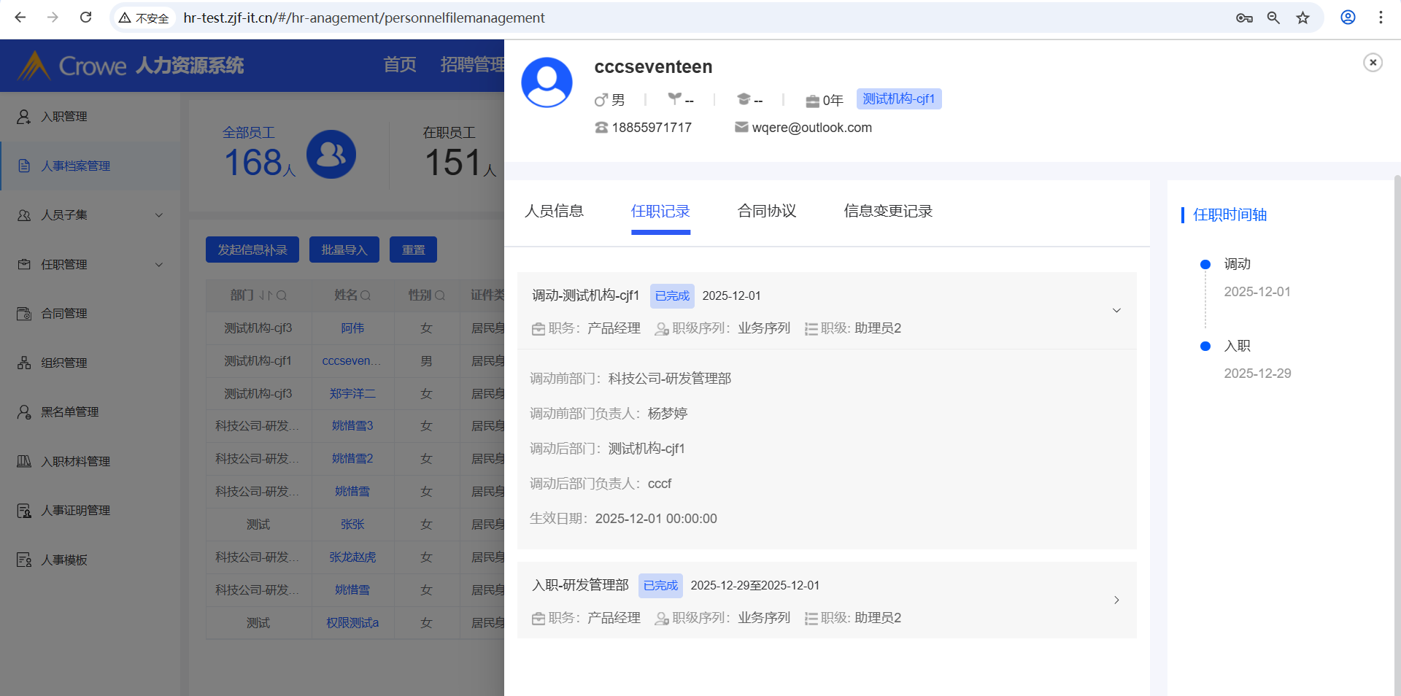Click the 发起信息补录 button
The width and height of the screenshot is (1401, 696).
[x=252, y=250]
